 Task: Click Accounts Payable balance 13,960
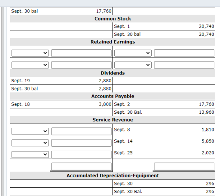[x=206, y=112]
